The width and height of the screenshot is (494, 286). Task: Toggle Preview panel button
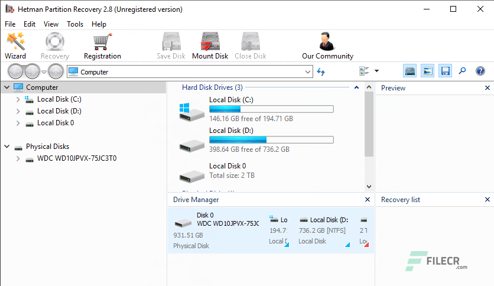click(x=428, y=71)
